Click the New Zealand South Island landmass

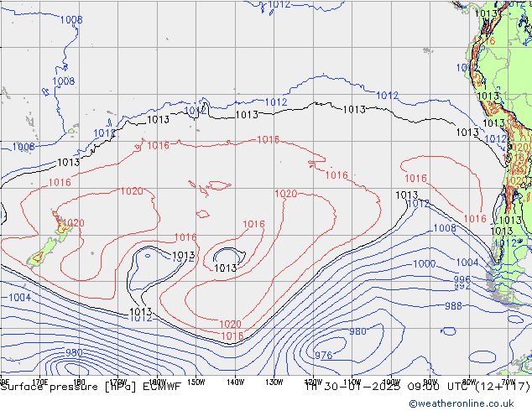[x=43, y=252]
